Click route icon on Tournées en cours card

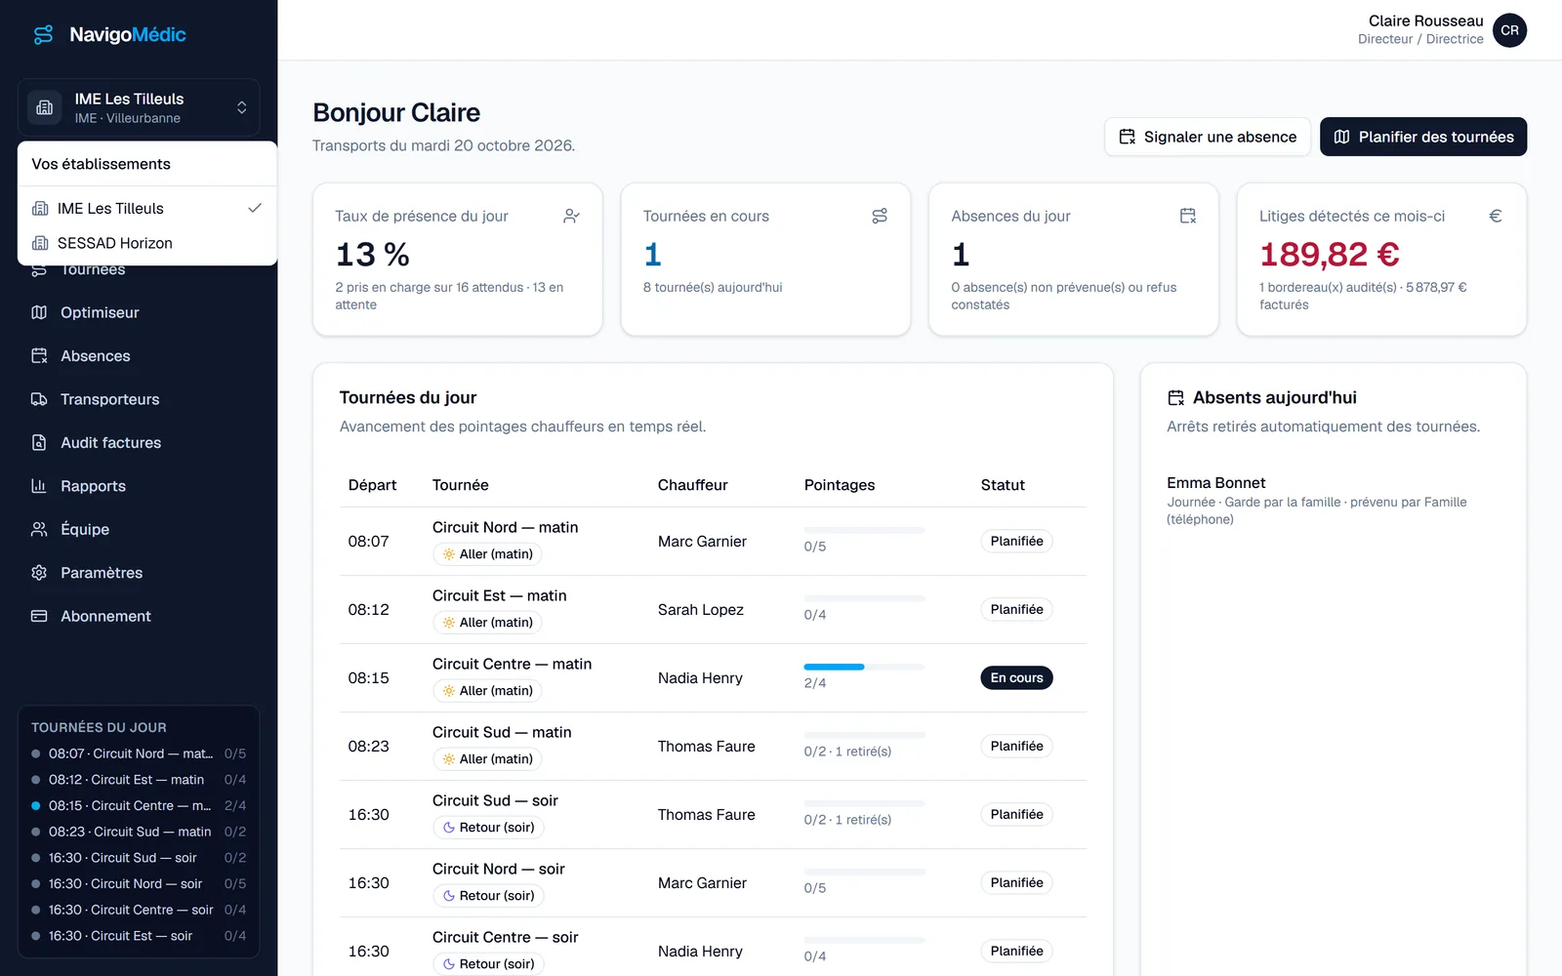880,216
